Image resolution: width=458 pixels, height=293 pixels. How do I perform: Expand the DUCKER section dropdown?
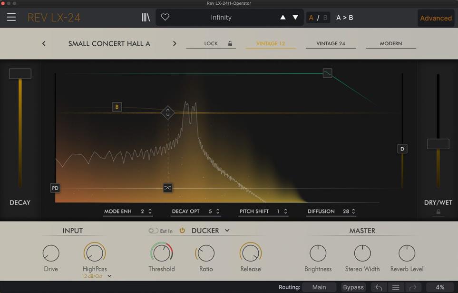227,231
